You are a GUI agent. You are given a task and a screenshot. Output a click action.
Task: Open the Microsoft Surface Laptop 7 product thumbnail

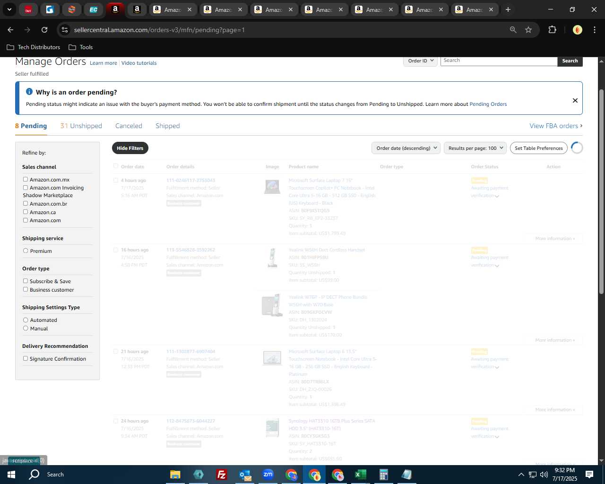[272, 187]
